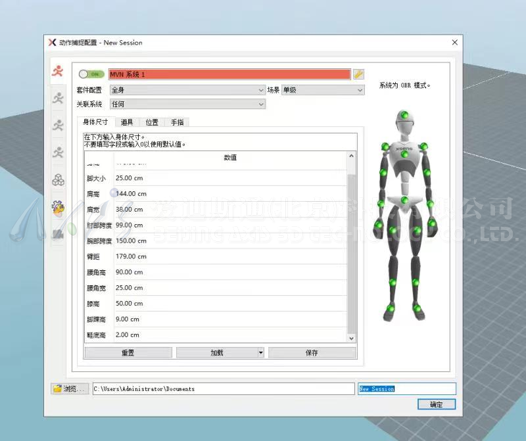Click the body dimensions vertical scrollbar
Image resolution: width=526 pixels, height=441 pixels.
[351, 248]
